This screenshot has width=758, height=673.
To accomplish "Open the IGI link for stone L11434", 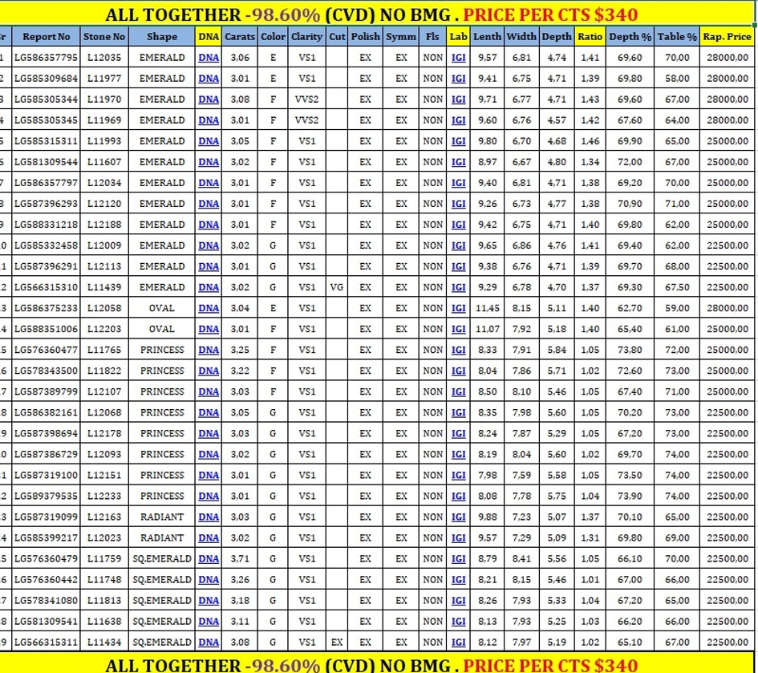I will coord(458,642).
